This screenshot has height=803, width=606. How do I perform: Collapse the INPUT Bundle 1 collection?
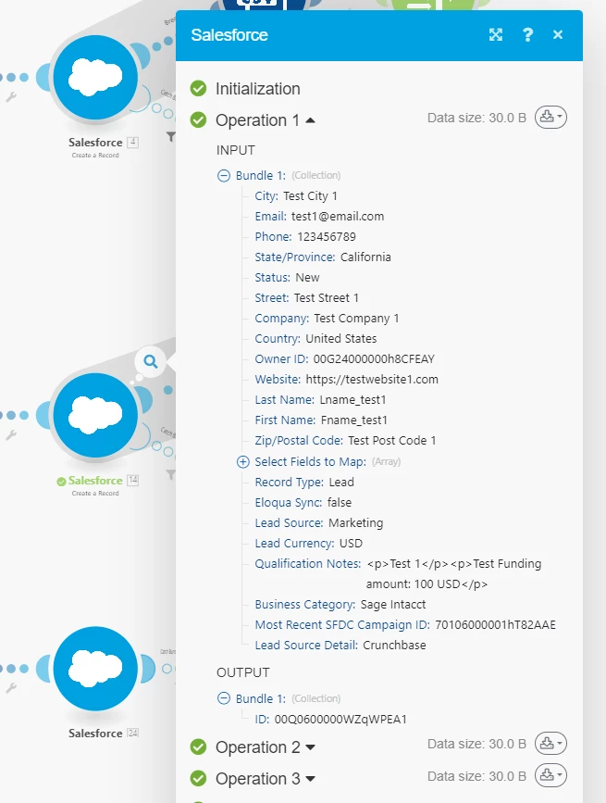tap(224, 176)
